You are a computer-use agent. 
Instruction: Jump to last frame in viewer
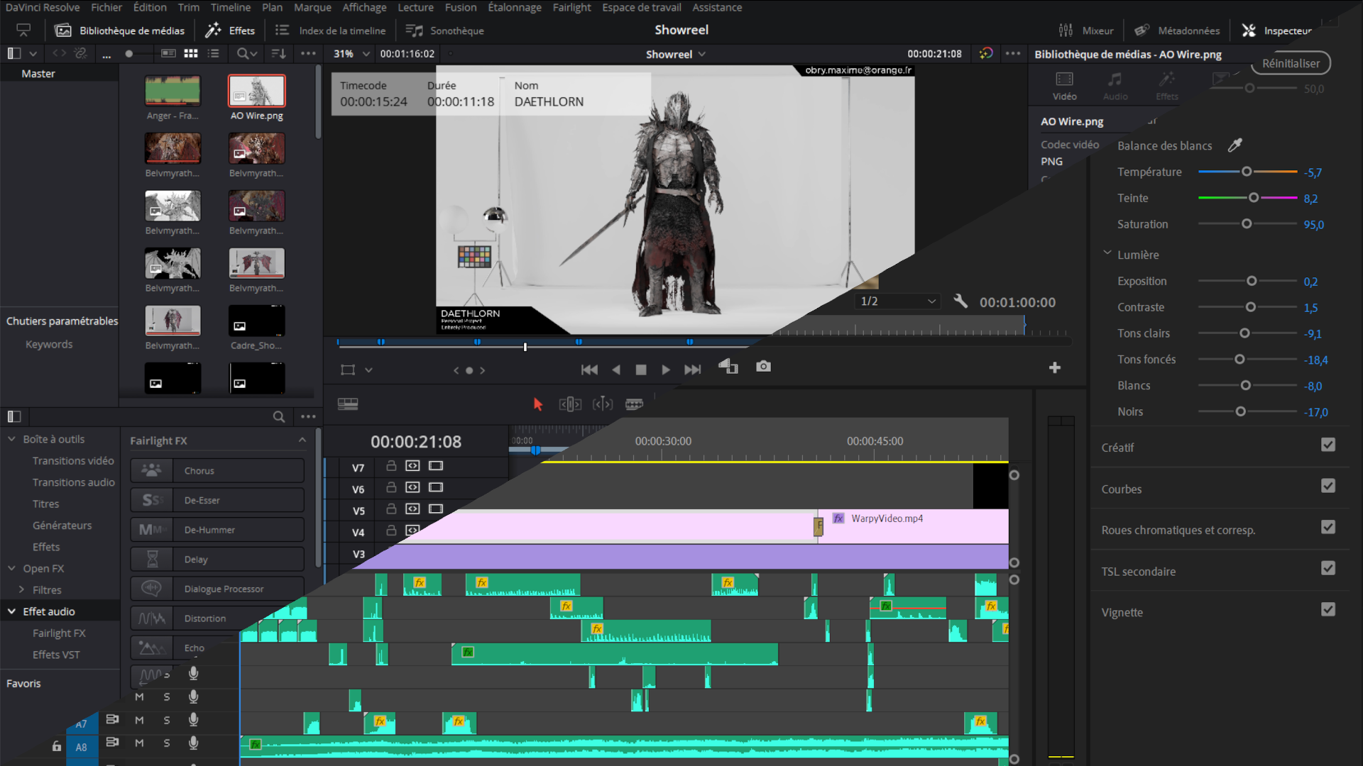click(x=692, y=370)
